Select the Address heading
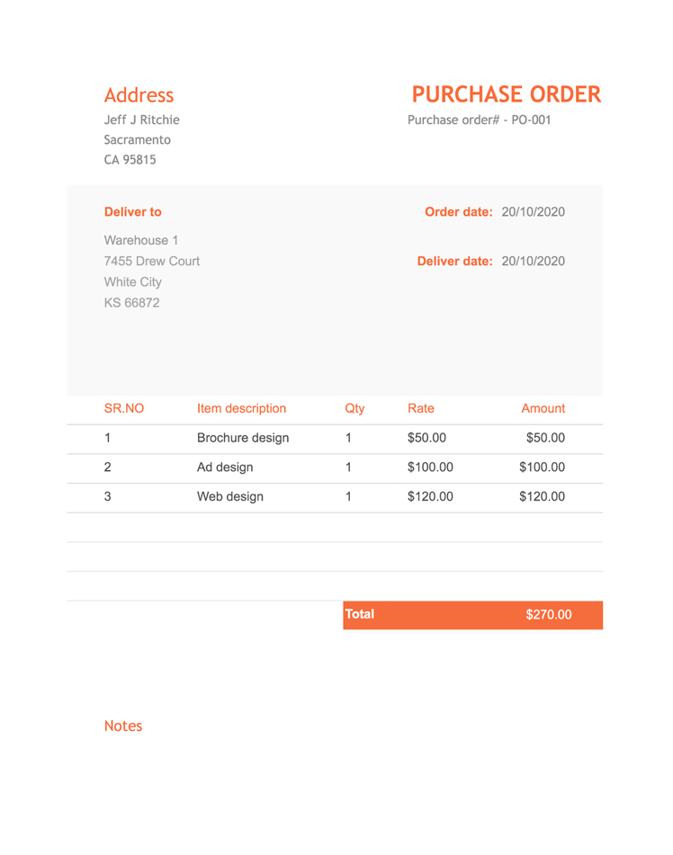Viewport: 673px width, 855px height. [x=139, y=95]
